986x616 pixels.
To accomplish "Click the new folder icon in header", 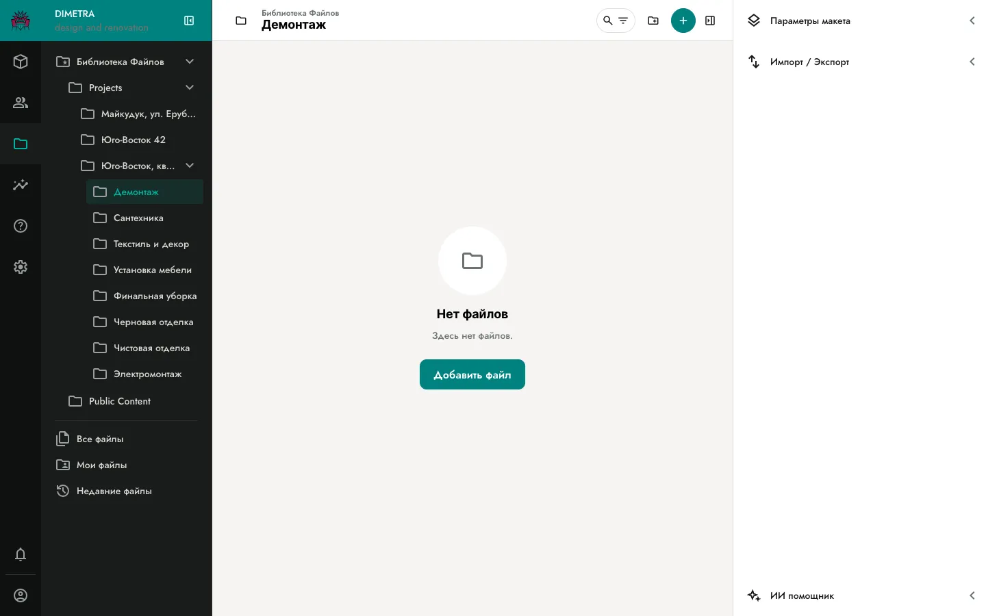I will [653, 21].
